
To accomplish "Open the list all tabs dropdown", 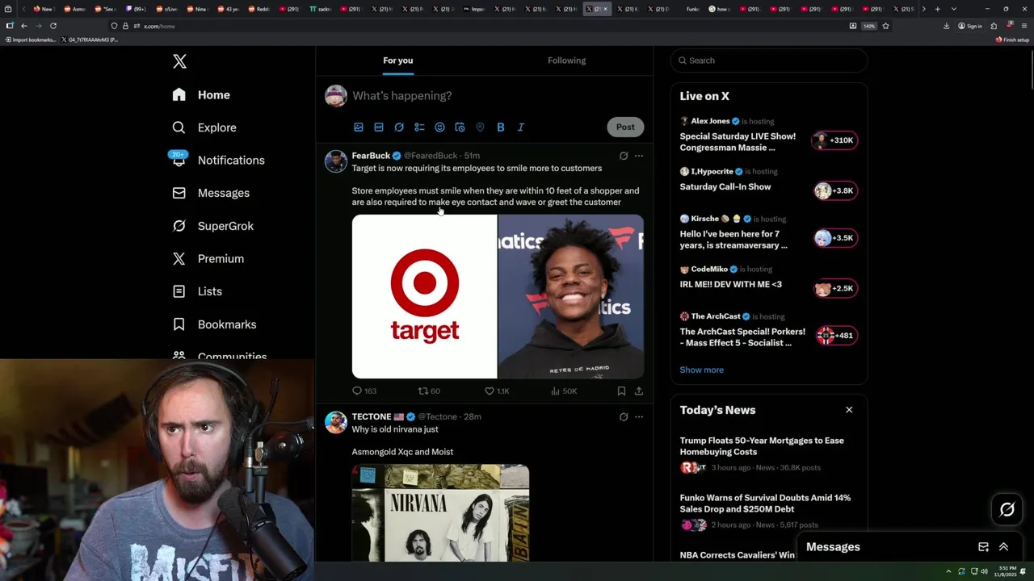I will coord(954,9).
